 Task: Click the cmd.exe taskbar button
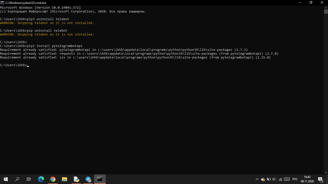click(x=100, y=179)
